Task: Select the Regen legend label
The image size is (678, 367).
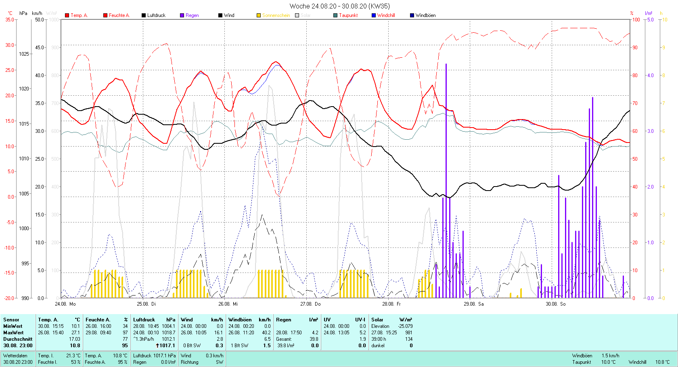Action: [x=192, y=15]
